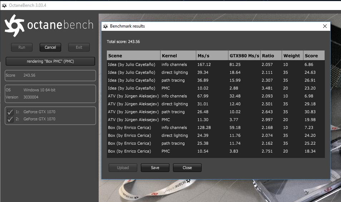Click the 29.18 score value
Viewport: 341px width, 202px height.
point(310,104)
